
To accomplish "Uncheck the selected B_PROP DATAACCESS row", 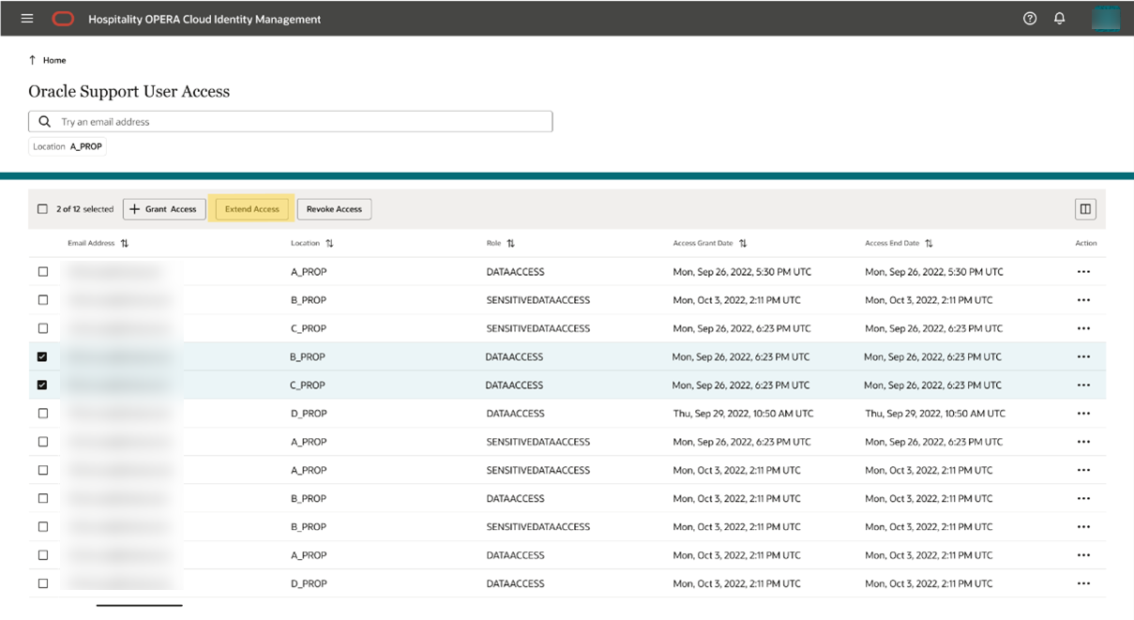I will coord(42,356).
